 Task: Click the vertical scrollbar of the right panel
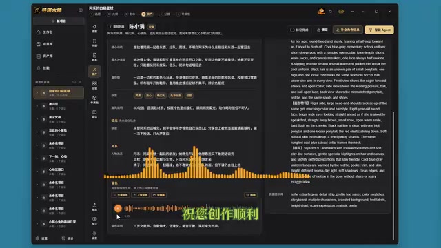coord(393,176)
